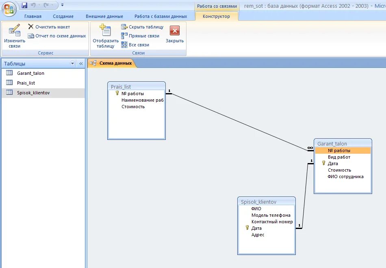Select № работы field in Prais_list
The width and height of the screenshot is (386, 268).
pos(137,94)
